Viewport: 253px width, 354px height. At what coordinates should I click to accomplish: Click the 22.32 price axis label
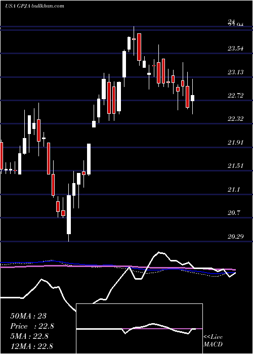click(x=235, y=119)
